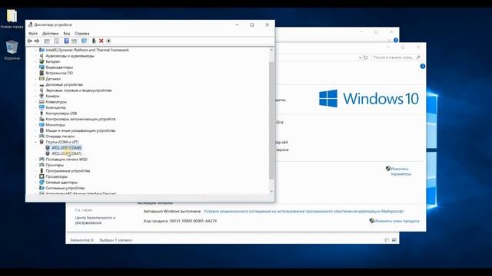Toggle the console tree toolbar icon

tap(47, 41)
